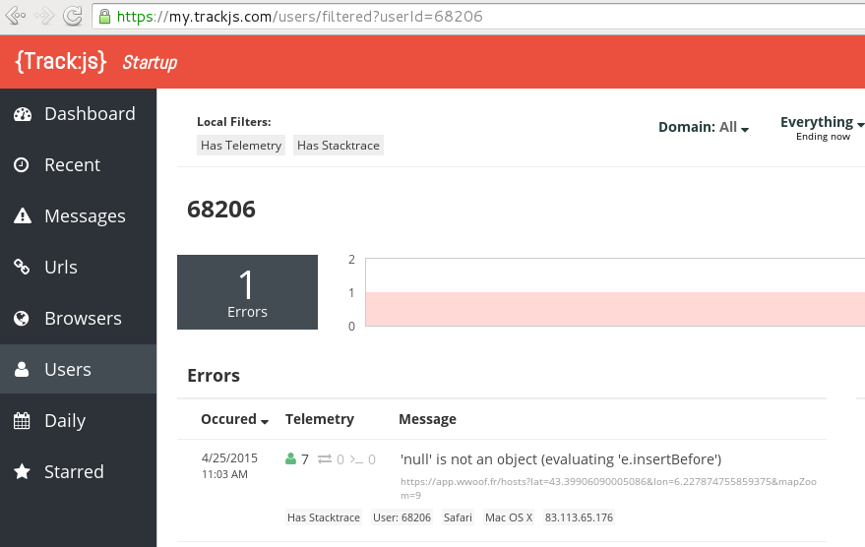Toggle the Has Telemetry local filter
Image resolution: width=865 pixels, height=547 pixels.
click(x=241, y=146)
